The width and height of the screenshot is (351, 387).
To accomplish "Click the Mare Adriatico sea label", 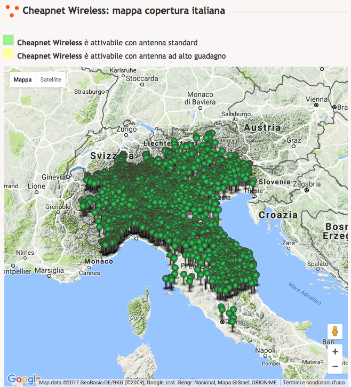I will (x=305, y=294).
